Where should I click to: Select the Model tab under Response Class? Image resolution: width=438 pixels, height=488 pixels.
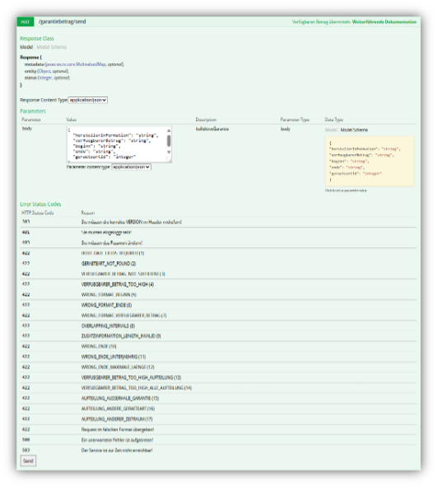coord(26,47)
